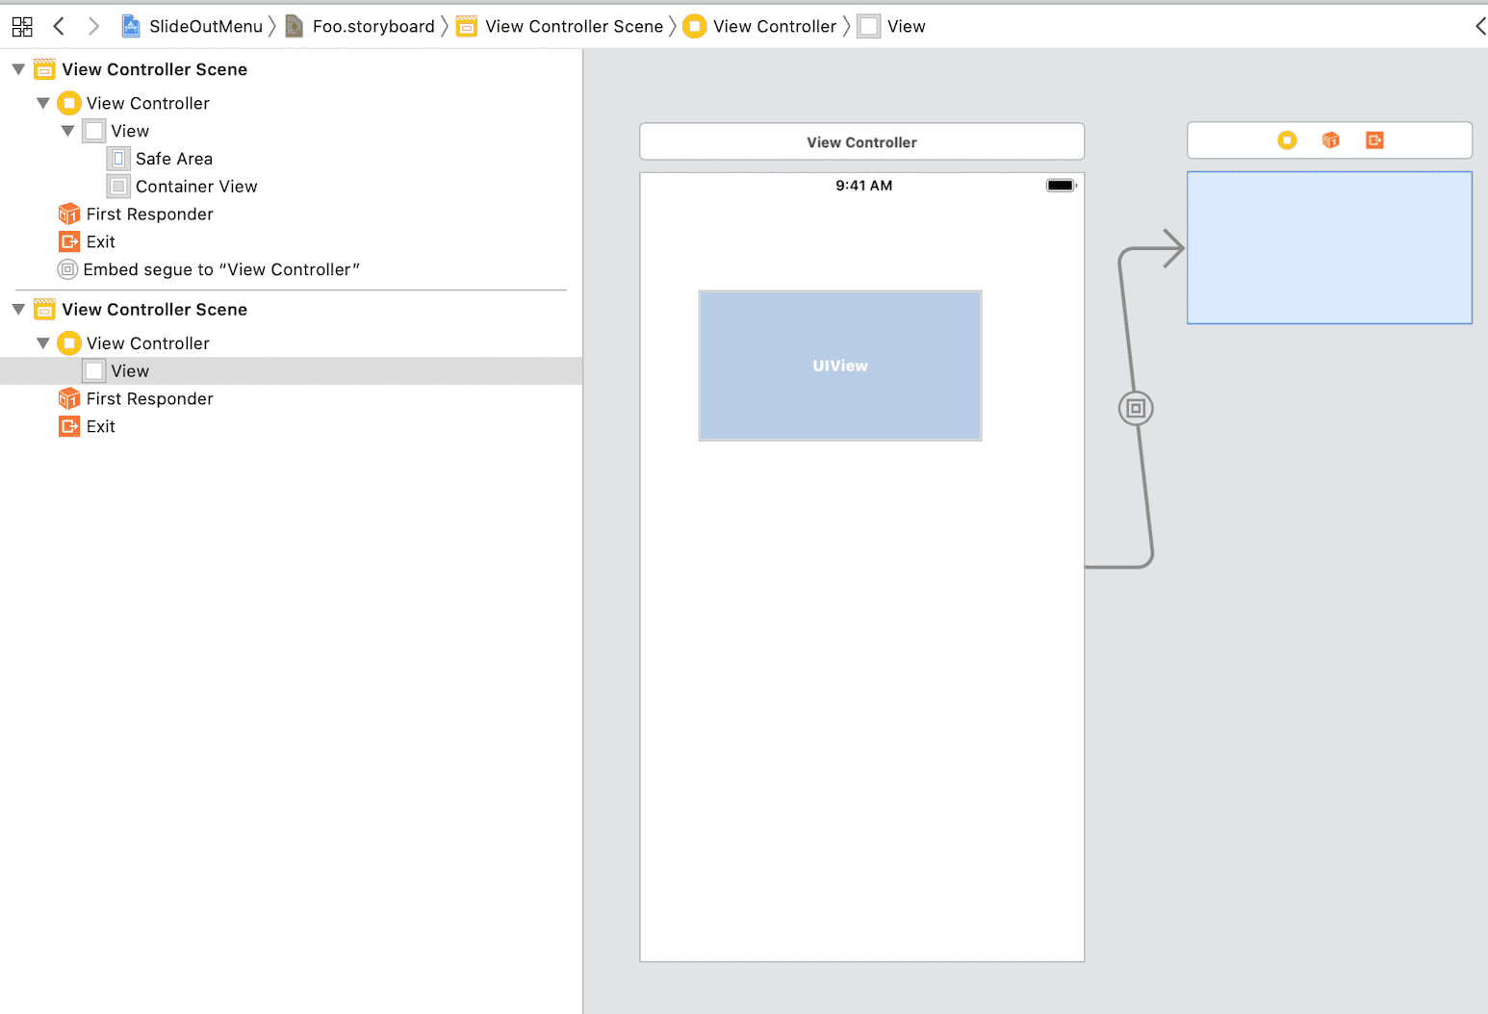Screen dimensions: 1488x1014
Task: Click First Responder cube icon in scene dock
Action: point(1331,140)
